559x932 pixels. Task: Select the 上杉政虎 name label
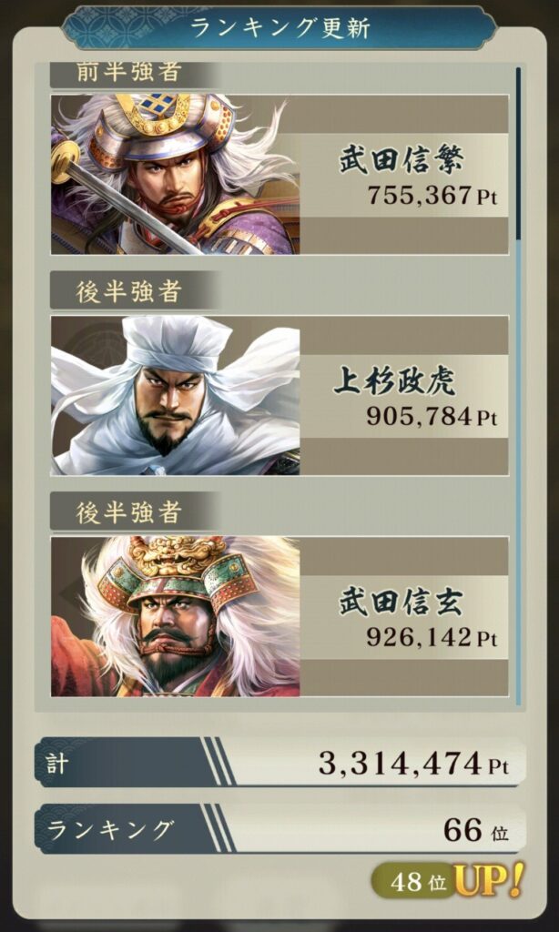[395, 381]
